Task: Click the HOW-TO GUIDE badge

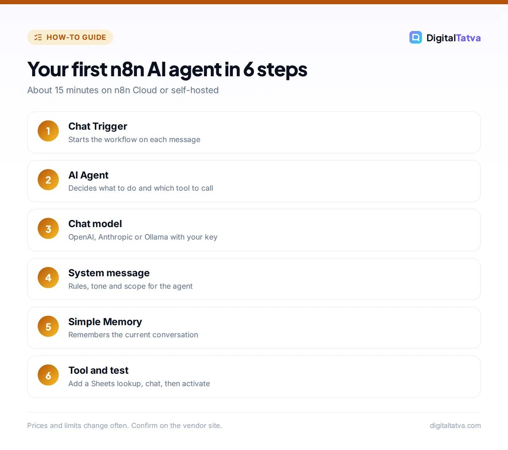Action: pos(70,37)
